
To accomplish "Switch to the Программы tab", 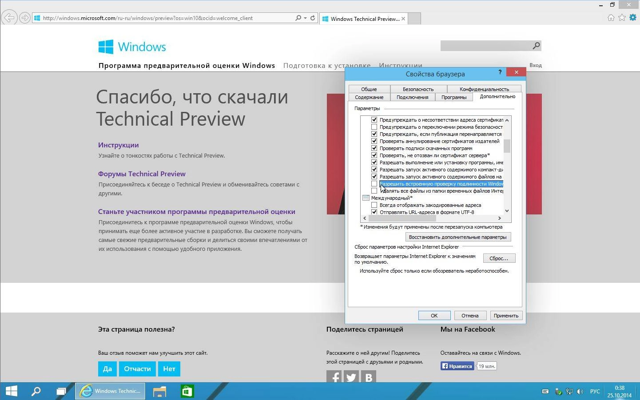I will point(454,97).
